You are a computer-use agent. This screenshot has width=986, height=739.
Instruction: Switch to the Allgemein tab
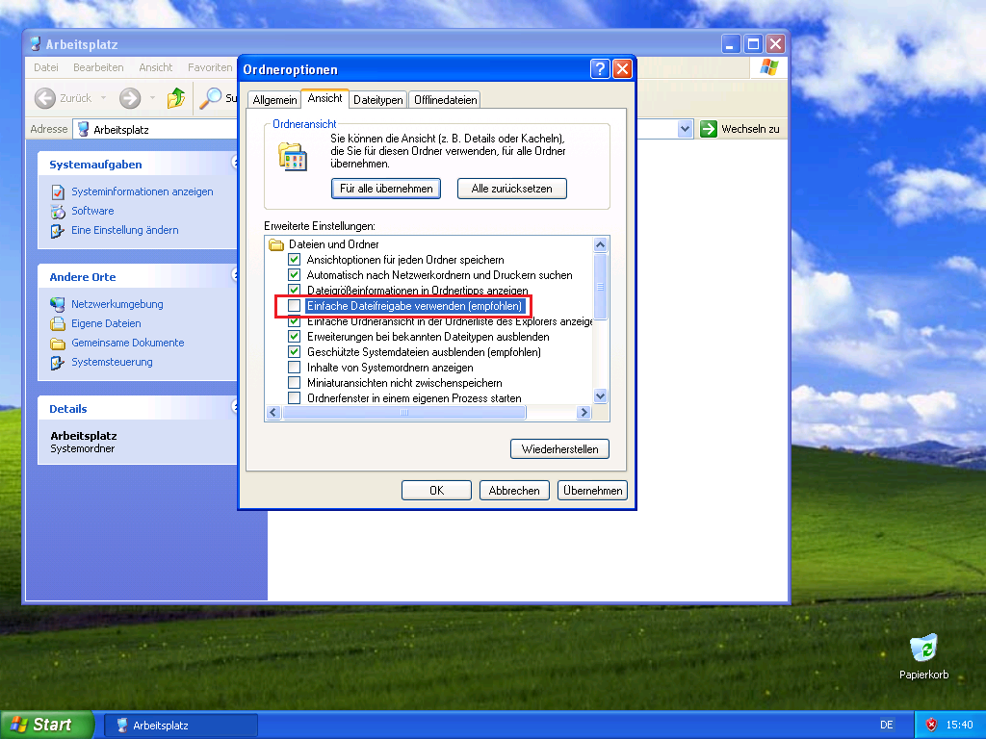pyautogui.click(x=274, y=100)
